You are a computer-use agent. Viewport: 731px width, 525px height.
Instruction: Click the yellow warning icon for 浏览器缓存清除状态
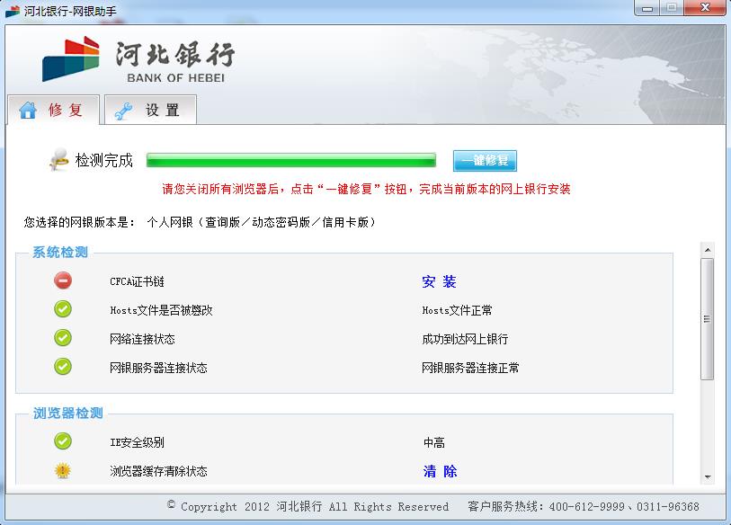click(x=63, y=470)
